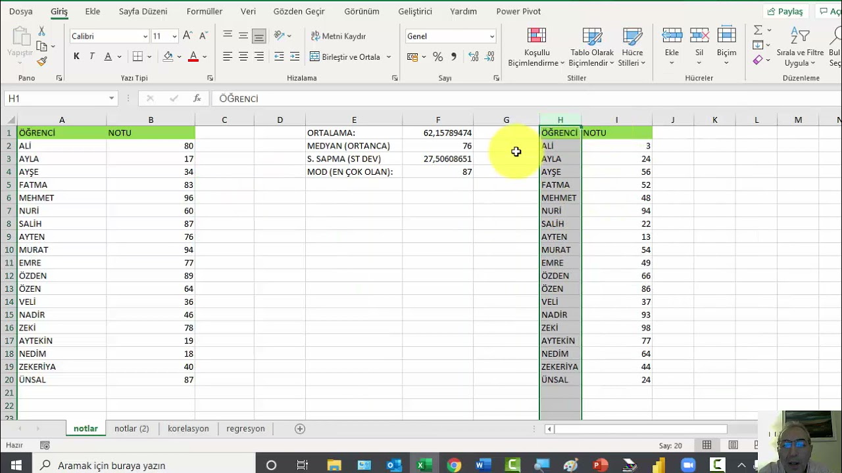Switch to Page Layout view icon
This screenshot has width=842, height=473.
coord(733,445)
